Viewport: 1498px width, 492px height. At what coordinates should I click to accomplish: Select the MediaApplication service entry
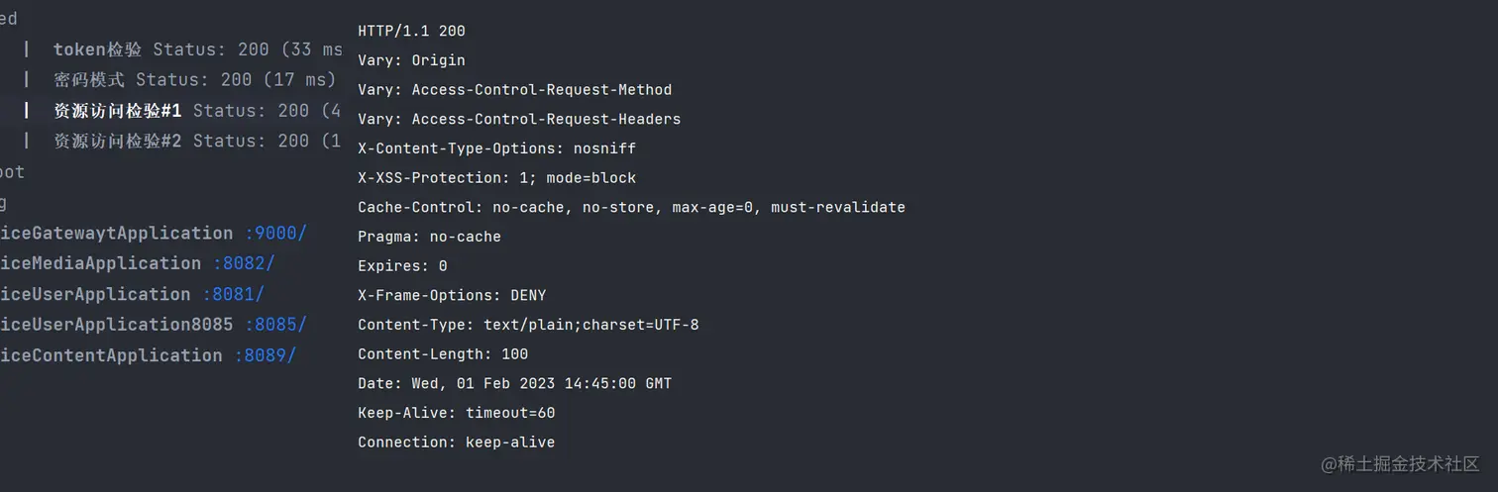100,263
